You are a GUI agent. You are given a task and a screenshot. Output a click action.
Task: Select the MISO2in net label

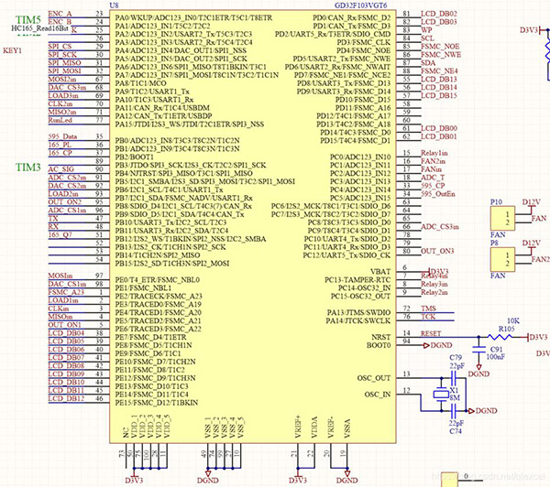tap(62, 112)
